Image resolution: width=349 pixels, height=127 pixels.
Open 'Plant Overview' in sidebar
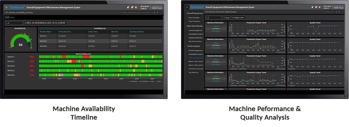pos(194,21)
